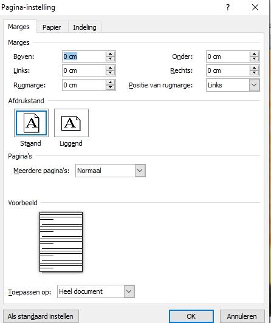Increase the Rugmarge value with up arrow
Screen dimensions: 271x323
[110, 83]
